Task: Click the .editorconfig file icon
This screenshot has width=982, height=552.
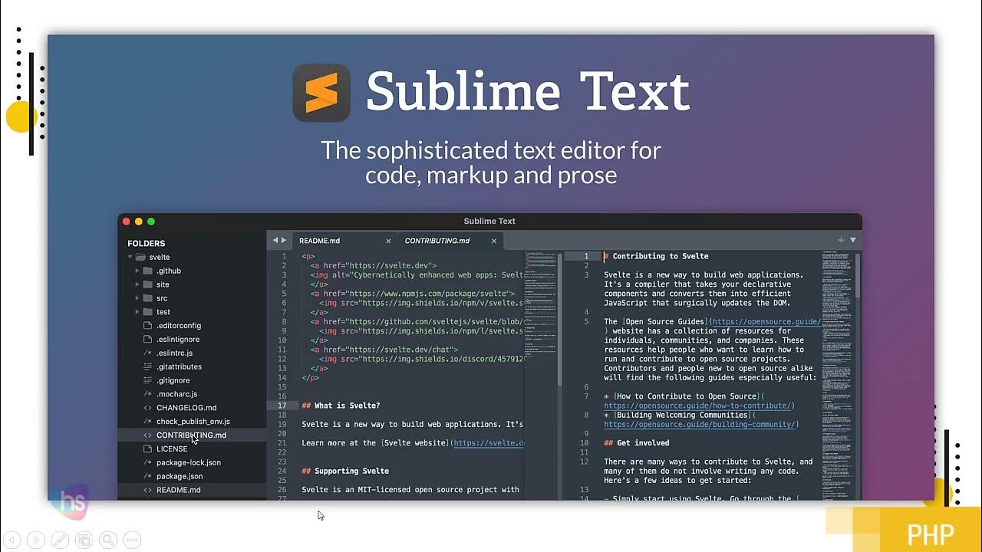Action: coord(148,326)
